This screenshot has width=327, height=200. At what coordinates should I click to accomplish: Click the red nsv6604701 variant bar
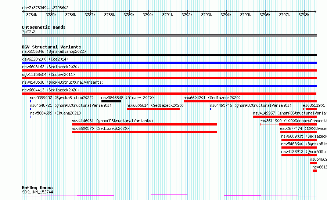coord(250,101)
